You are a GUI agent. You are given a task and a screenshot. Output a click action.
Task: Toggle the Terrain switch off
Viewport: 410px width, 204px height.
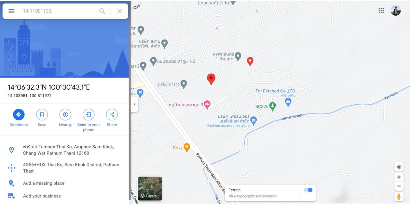308,190
